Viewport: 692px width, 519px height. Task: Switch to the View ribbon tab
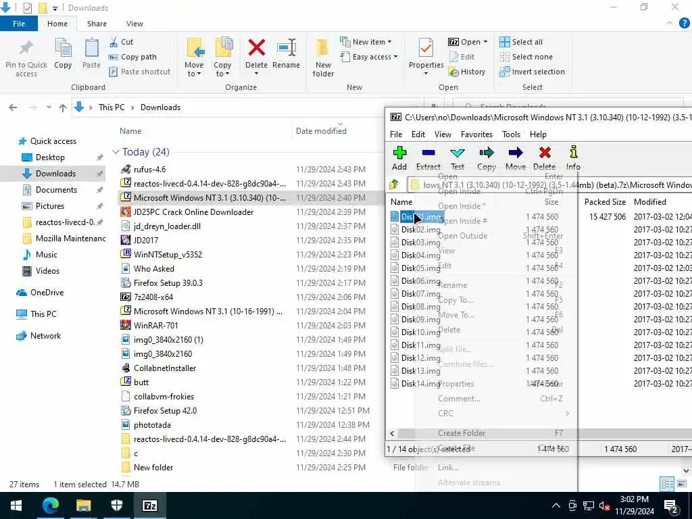pyautogui.click(x=134, y=24)
